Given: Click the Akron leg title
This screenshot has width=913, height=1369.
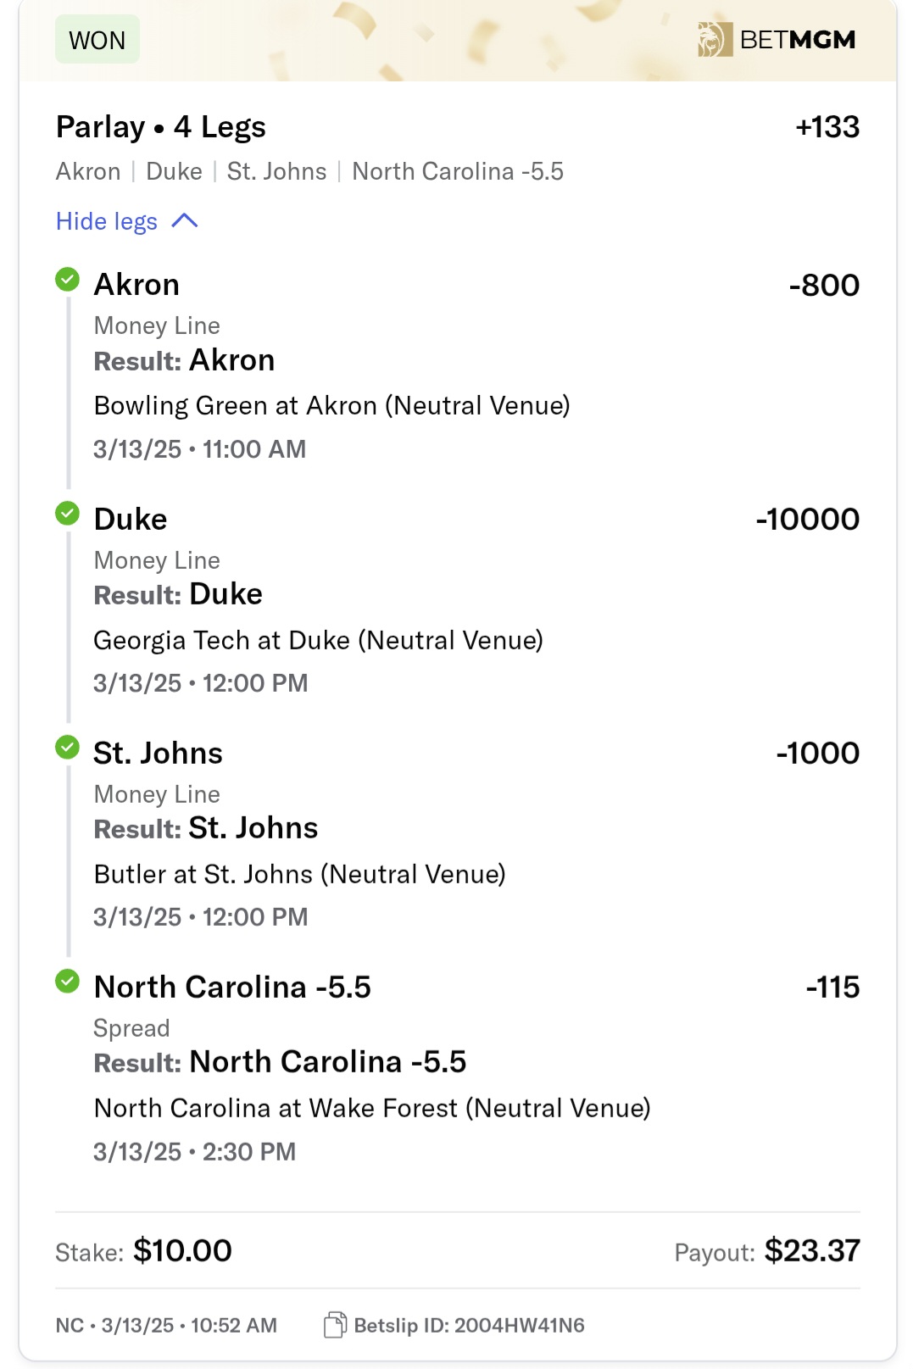Looking at the screenshot, I should [x=136, y=285].
